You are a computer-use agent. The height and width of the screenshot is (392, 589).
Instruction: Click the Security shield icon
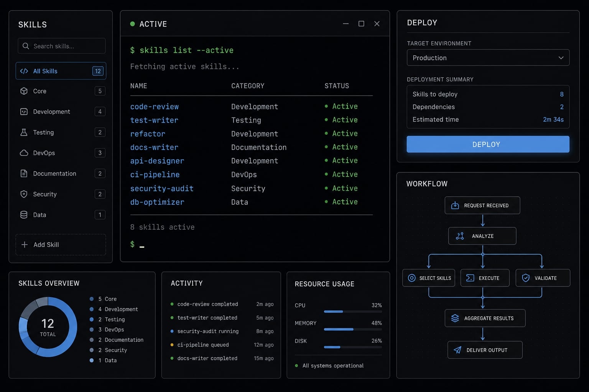pyautogui.click(x=24, y=194)
